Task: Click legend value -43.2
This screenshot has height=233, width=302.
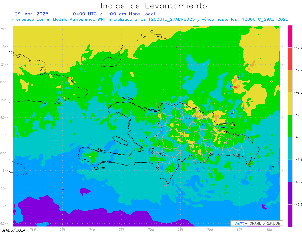Action: [298, 182]
